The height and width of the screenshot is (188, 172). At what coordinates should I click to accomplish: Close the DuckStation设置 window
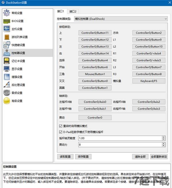170,3
